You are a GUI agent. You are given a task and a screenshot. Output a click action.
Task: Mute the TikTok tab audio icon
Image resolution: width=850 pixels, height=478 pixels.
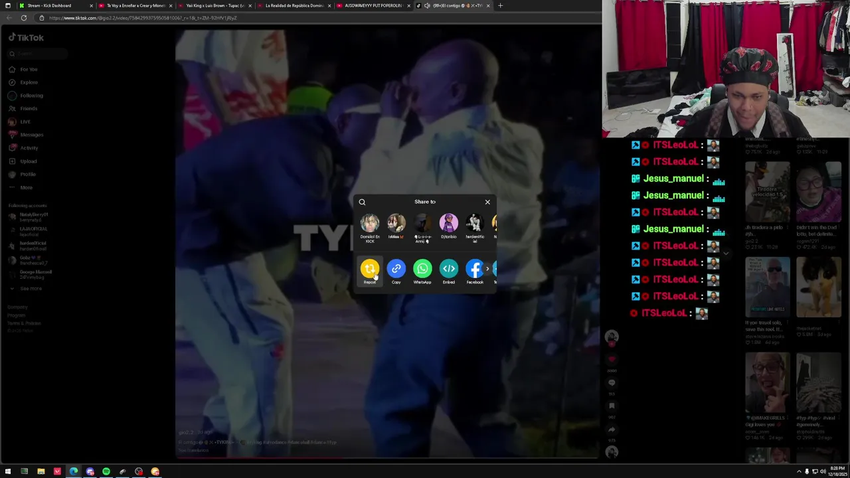pyautogui.click(x=427, y=5)
